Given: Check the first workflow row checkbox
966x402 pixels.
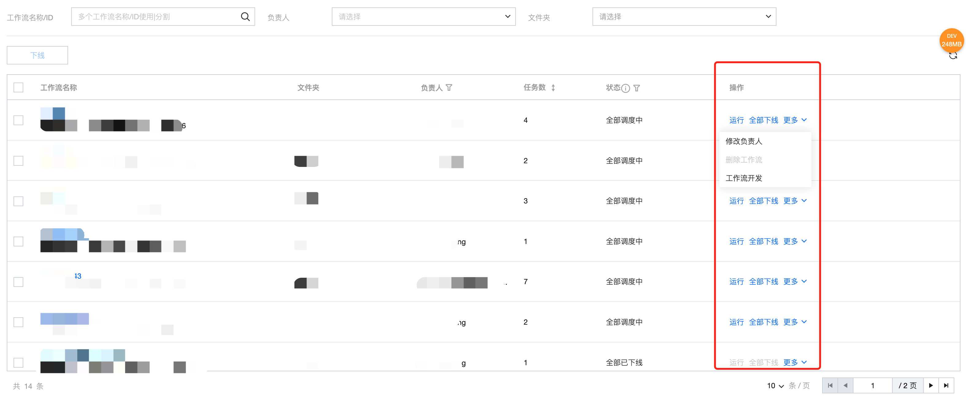Looking at the screenshot, I should (x=18, y=120).
